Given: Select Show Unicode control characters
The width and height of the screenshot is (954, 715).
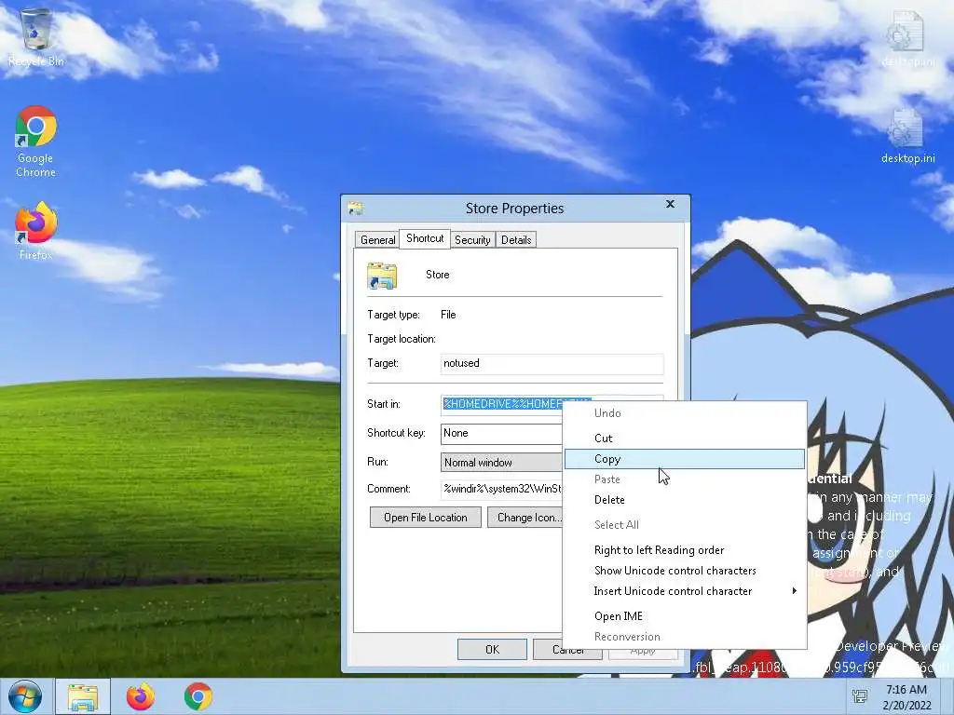Looking at the screenshot, I should (685, 571).
